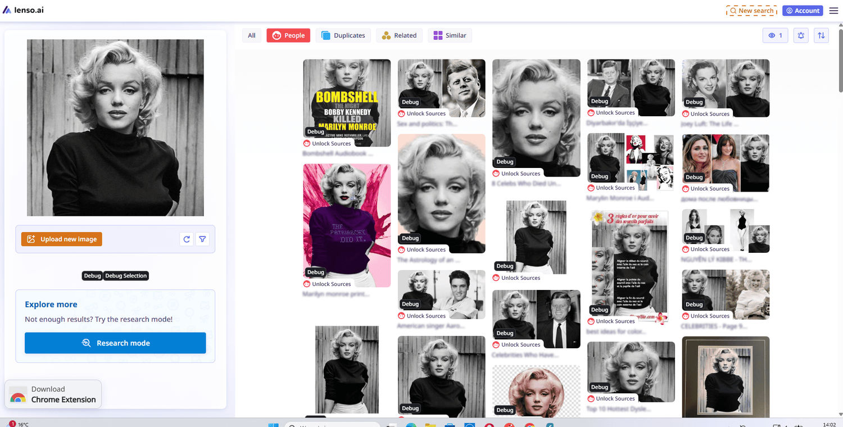Image resolution: width=843 pixels, height=427 pixels.
Task: Activate Research mode
Action: click(x=115, y=343)
